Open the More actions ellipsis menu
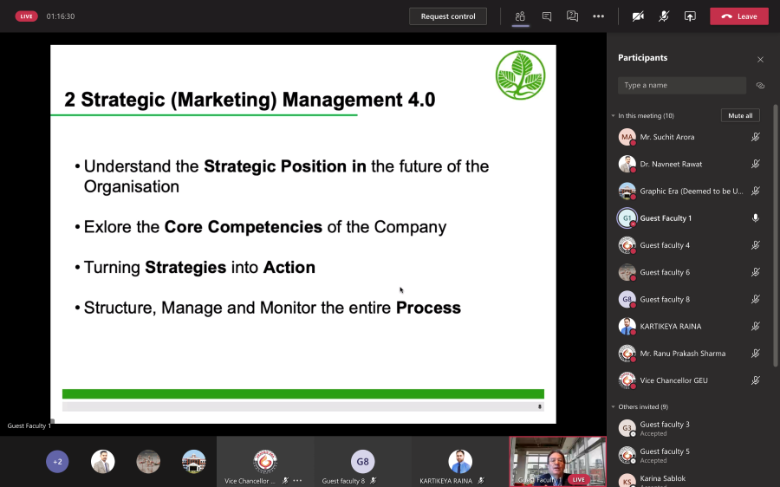Viewport: 780px width, 487px height. tap(598, 16)
